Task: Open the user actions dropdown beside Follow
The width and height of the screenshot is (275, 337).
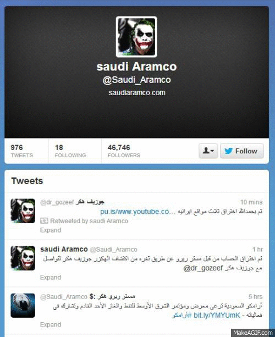Action: (x=208, y=151)
